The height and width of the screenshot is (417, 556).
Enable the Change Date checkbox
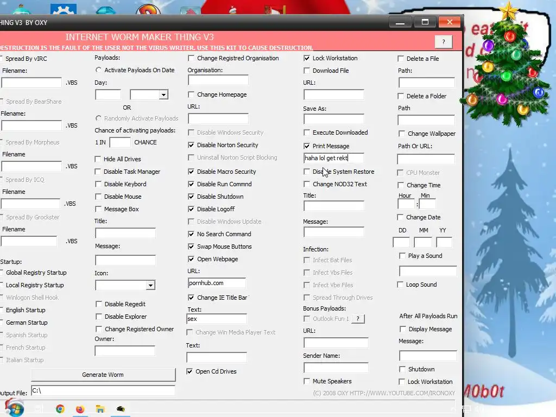click(400, 217)
